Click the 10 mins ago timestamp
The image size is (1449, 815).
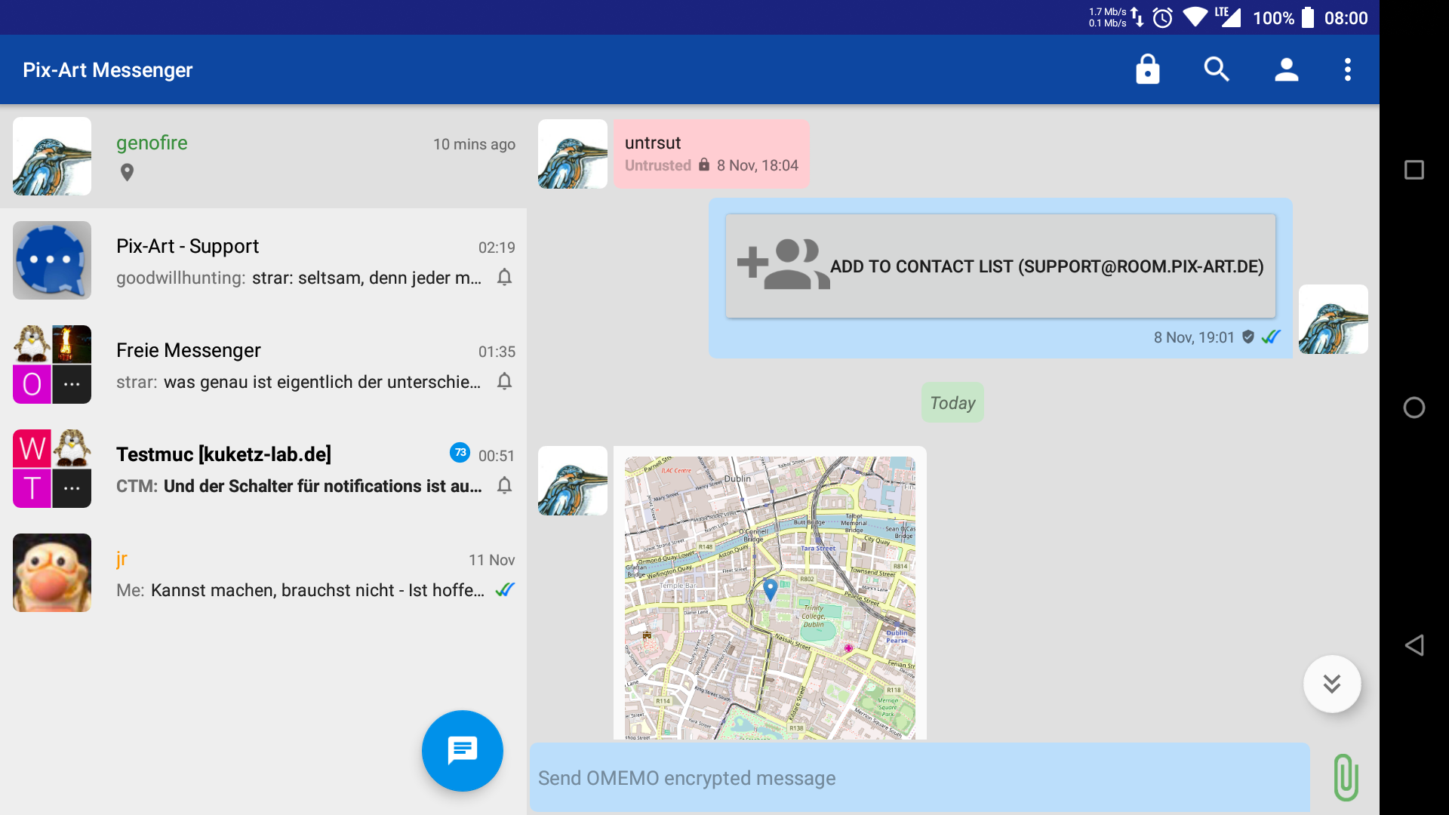[474, 144]
